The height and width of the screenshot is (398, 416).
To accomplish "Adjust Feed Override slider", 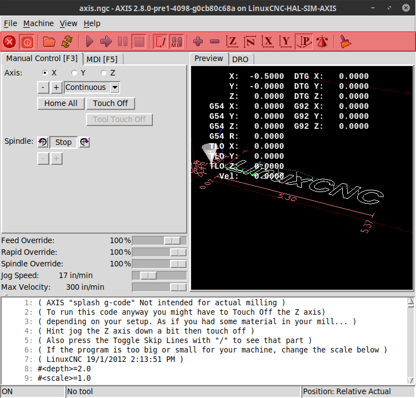I will pos(160,240).
